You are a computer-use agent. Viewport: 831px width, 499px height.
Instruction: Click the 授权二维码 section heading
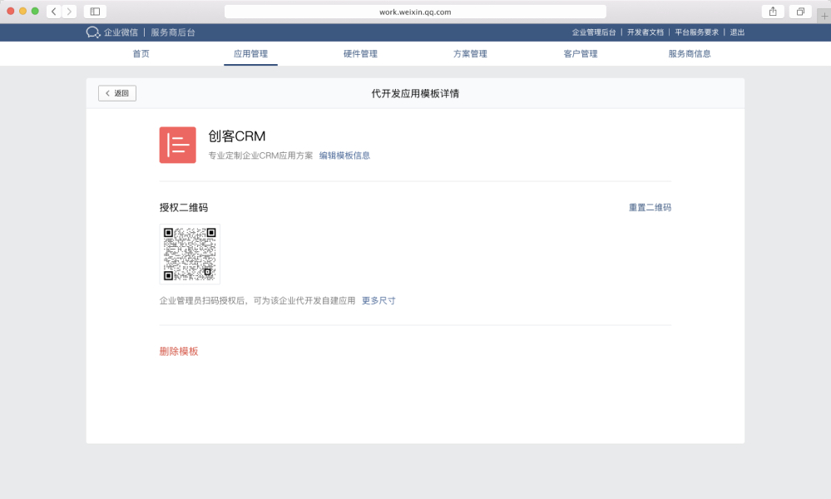pyautogui.click(x=183, y=207)
